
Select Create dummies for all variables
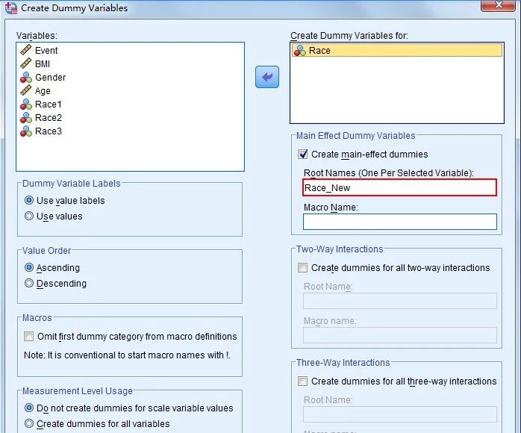point(97,423)
